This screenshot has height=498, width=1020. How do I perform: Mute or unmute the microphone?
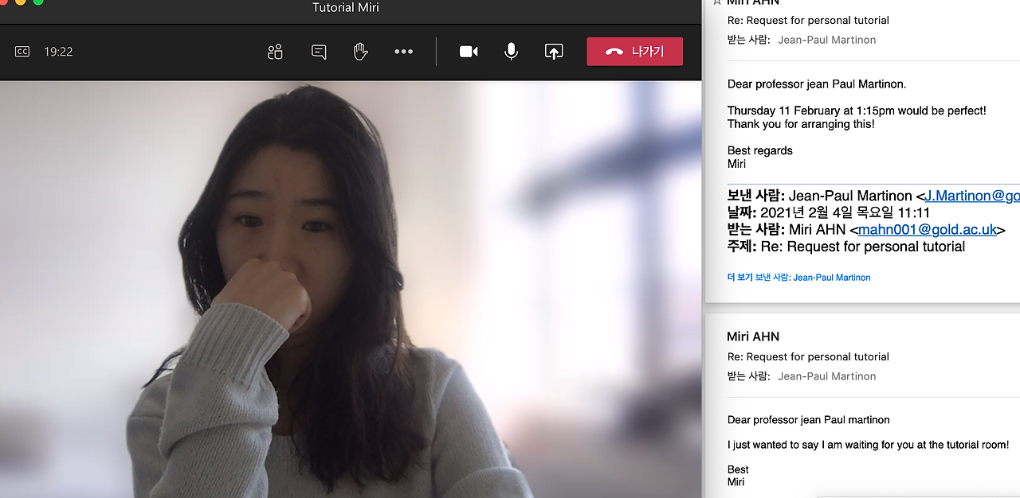(511, 52)
